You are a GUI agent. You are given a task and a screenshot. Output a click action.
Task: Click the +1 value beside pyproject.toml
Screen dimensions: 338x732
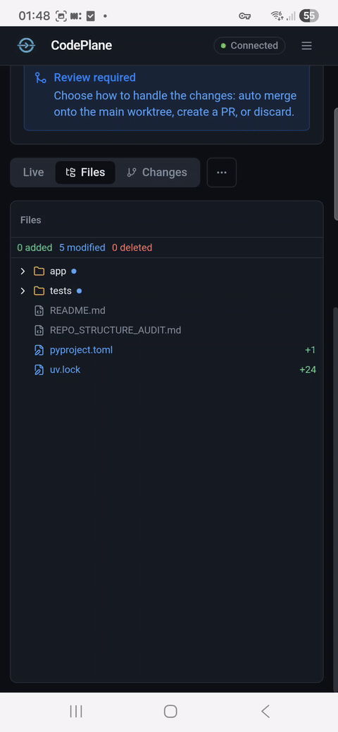tap(311, 350)
